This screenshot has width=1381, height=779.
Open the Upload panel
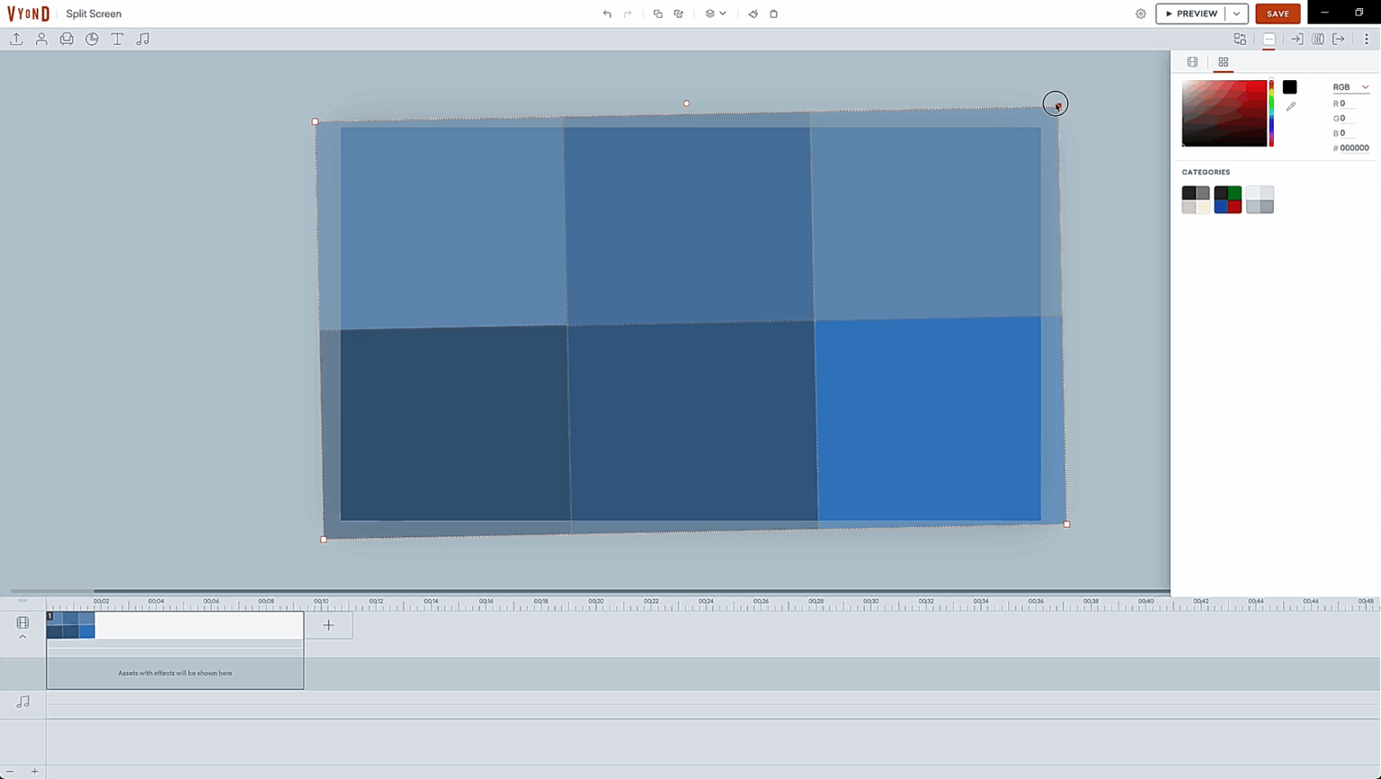(x=15, y=39)
